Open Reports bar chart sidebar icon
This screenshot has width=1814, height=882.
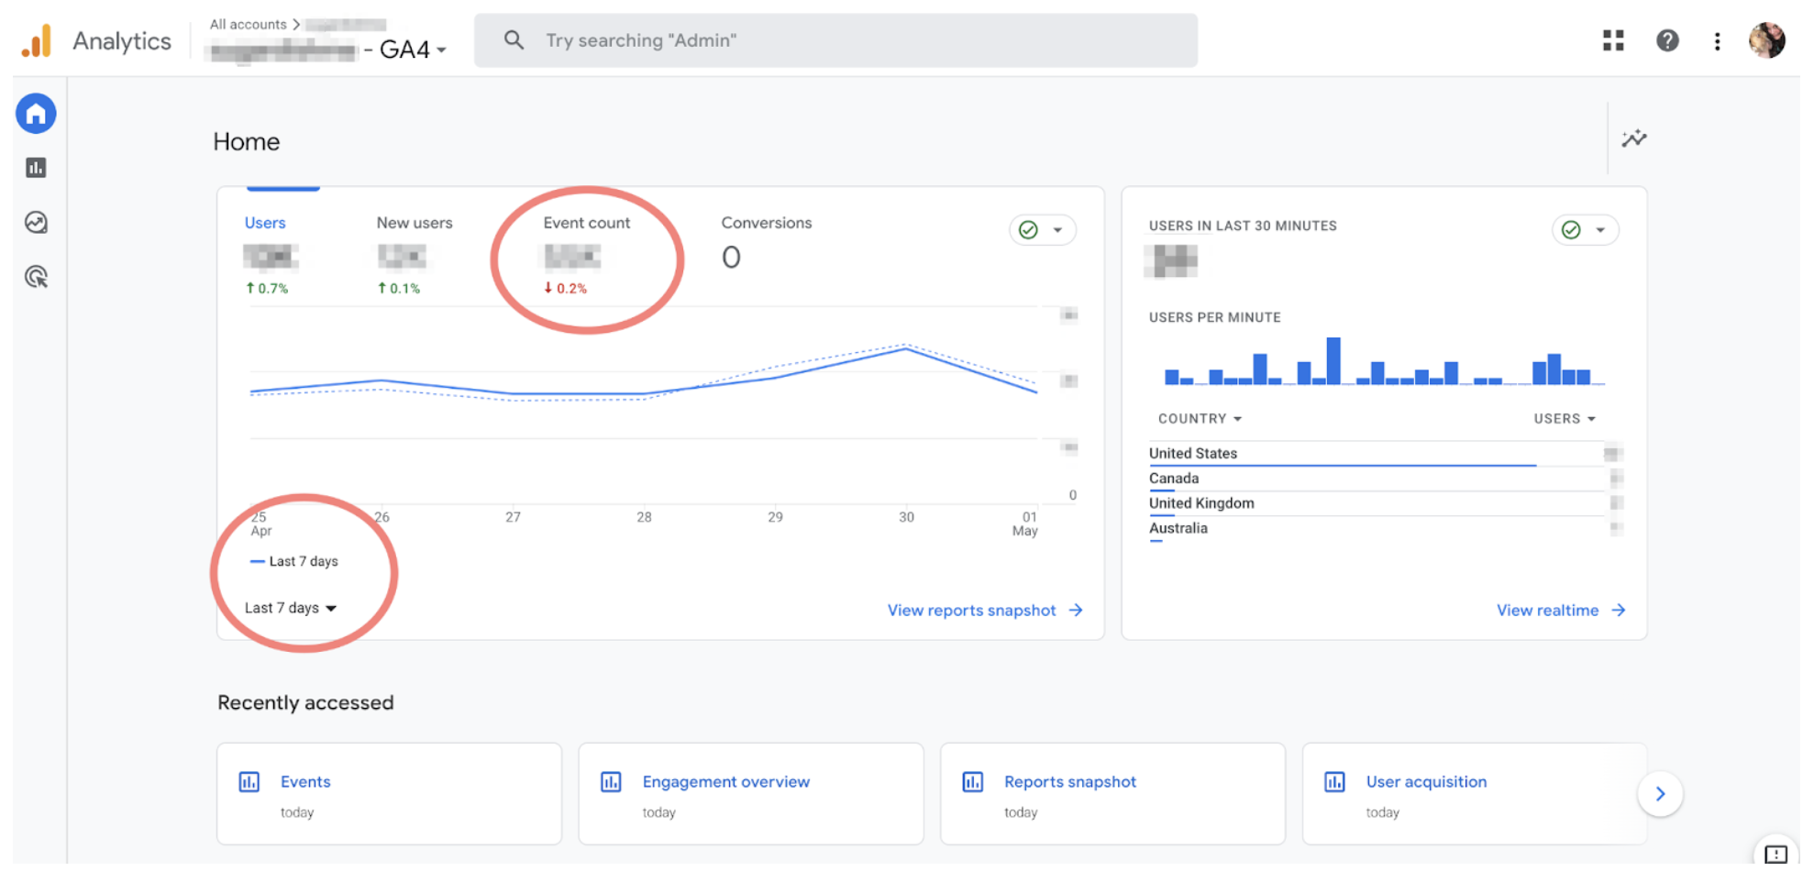click(x=36, y=168)
